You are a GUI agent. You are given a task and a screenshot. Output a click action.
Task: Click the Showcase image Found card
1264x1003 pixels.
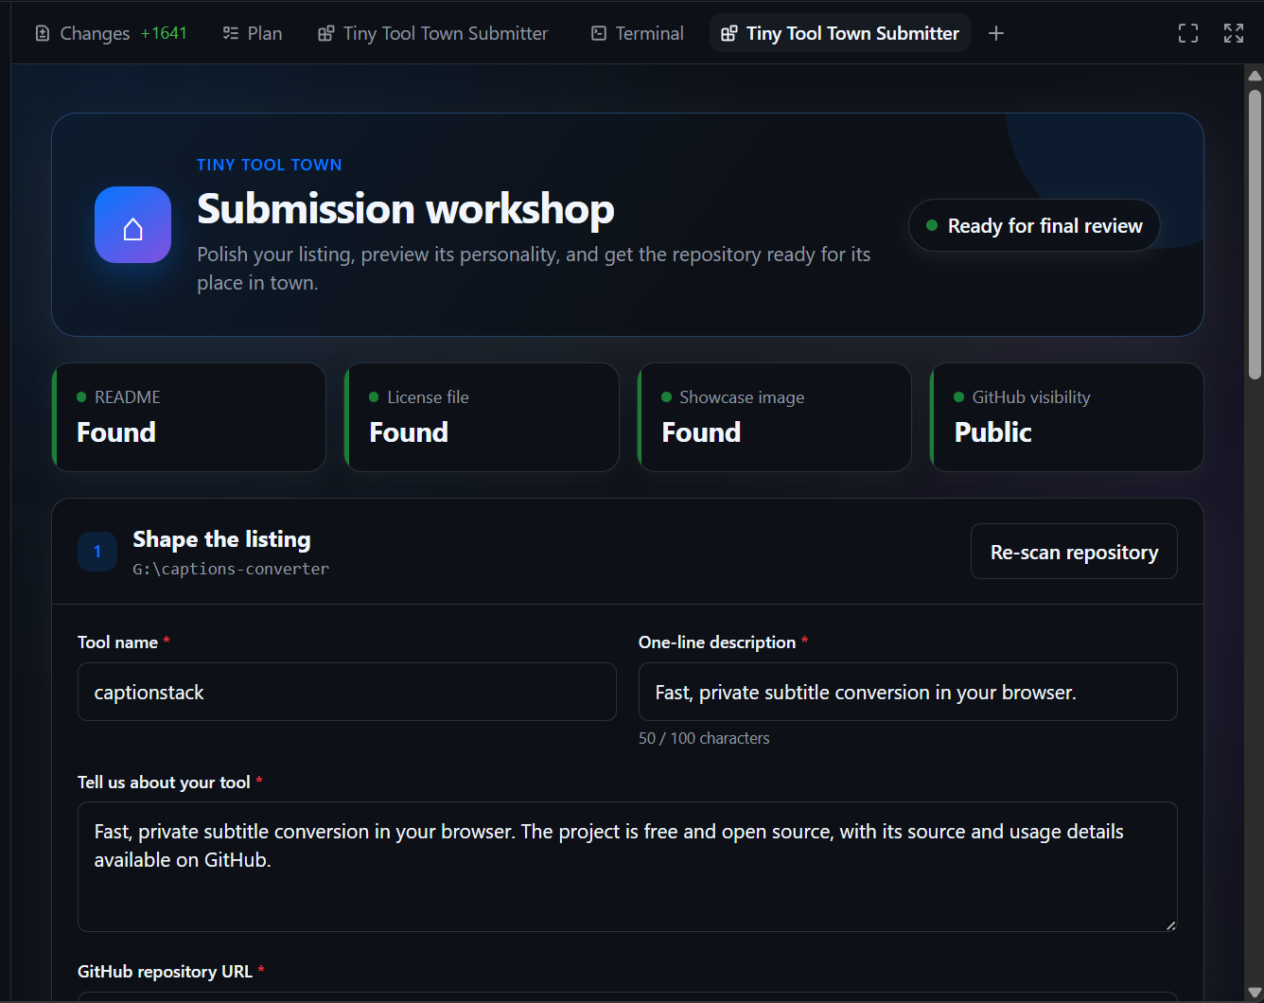(774, 417)
